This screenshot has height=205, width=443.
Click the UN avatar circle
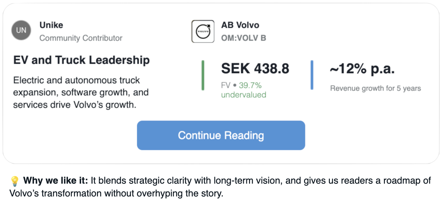(21, 31)
